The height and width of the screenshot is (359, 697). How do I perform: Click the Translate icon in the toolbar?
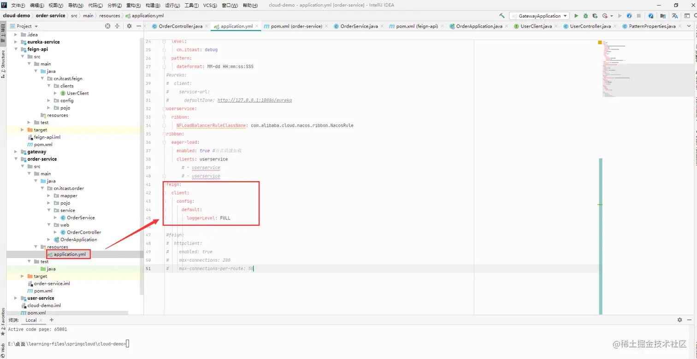[x=675, y=16]
